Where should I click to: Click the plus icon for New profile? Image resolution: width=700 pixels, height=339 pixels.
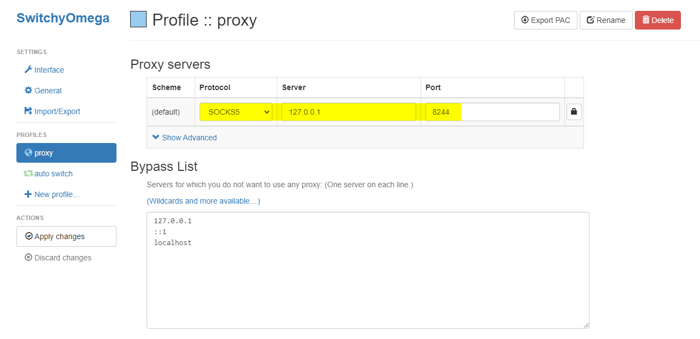click(x=28, y=194)
